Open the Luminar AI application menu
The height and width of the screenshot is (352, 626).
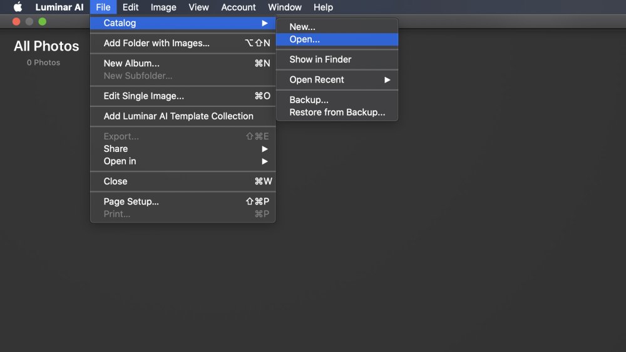point(59,7)
